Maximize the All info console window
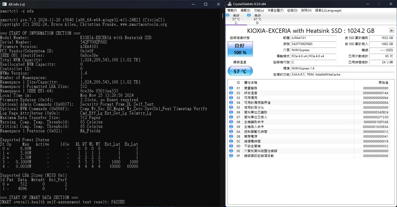This screenshot has height=207, width=397. (206, 4)
